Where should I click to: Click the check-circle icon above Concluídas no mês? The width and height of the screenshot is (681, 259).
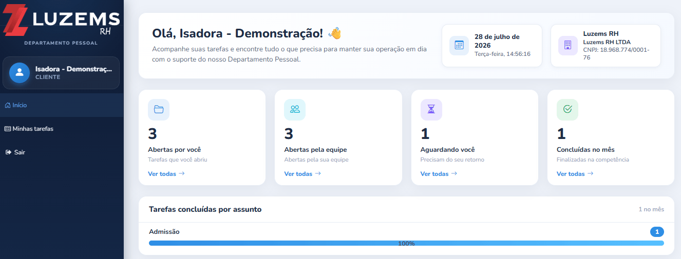pyautogui.click(x=567, y=109)
